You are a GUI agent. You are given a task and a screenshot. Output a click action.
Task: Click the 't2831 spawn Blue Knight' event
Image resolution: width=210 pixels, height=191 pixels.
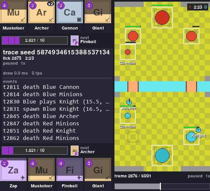point(56,109)
